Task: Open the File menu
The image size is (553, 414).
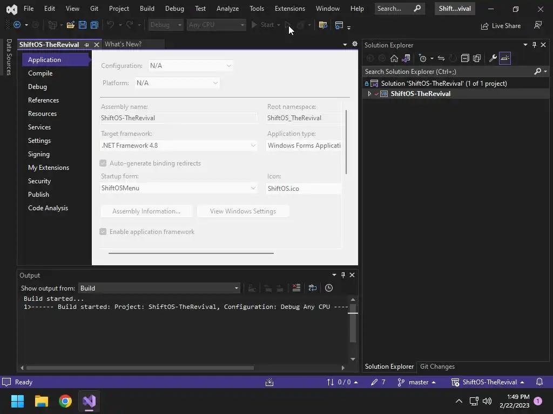Action: 29,9
